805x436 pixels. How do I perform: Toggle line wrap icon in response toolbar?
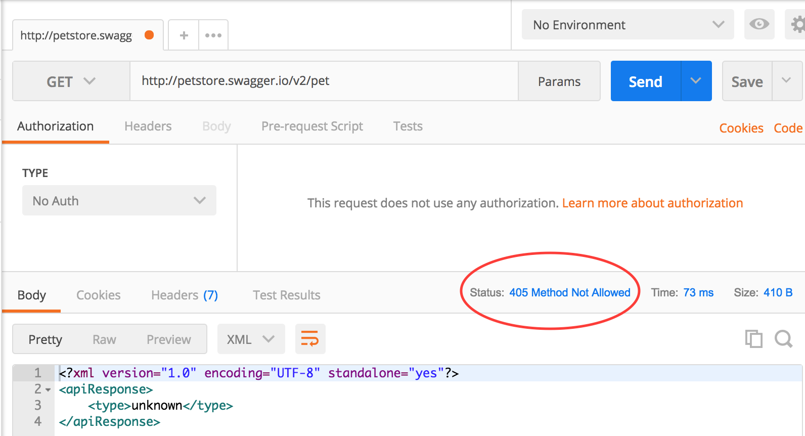pos(310,339)
